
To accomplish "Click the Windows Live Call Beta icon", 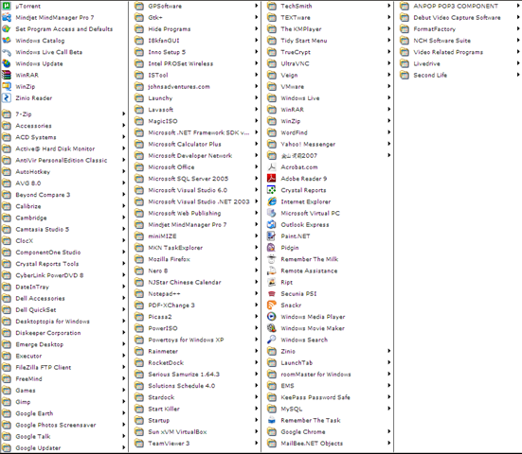I will [x=7, y=52].
